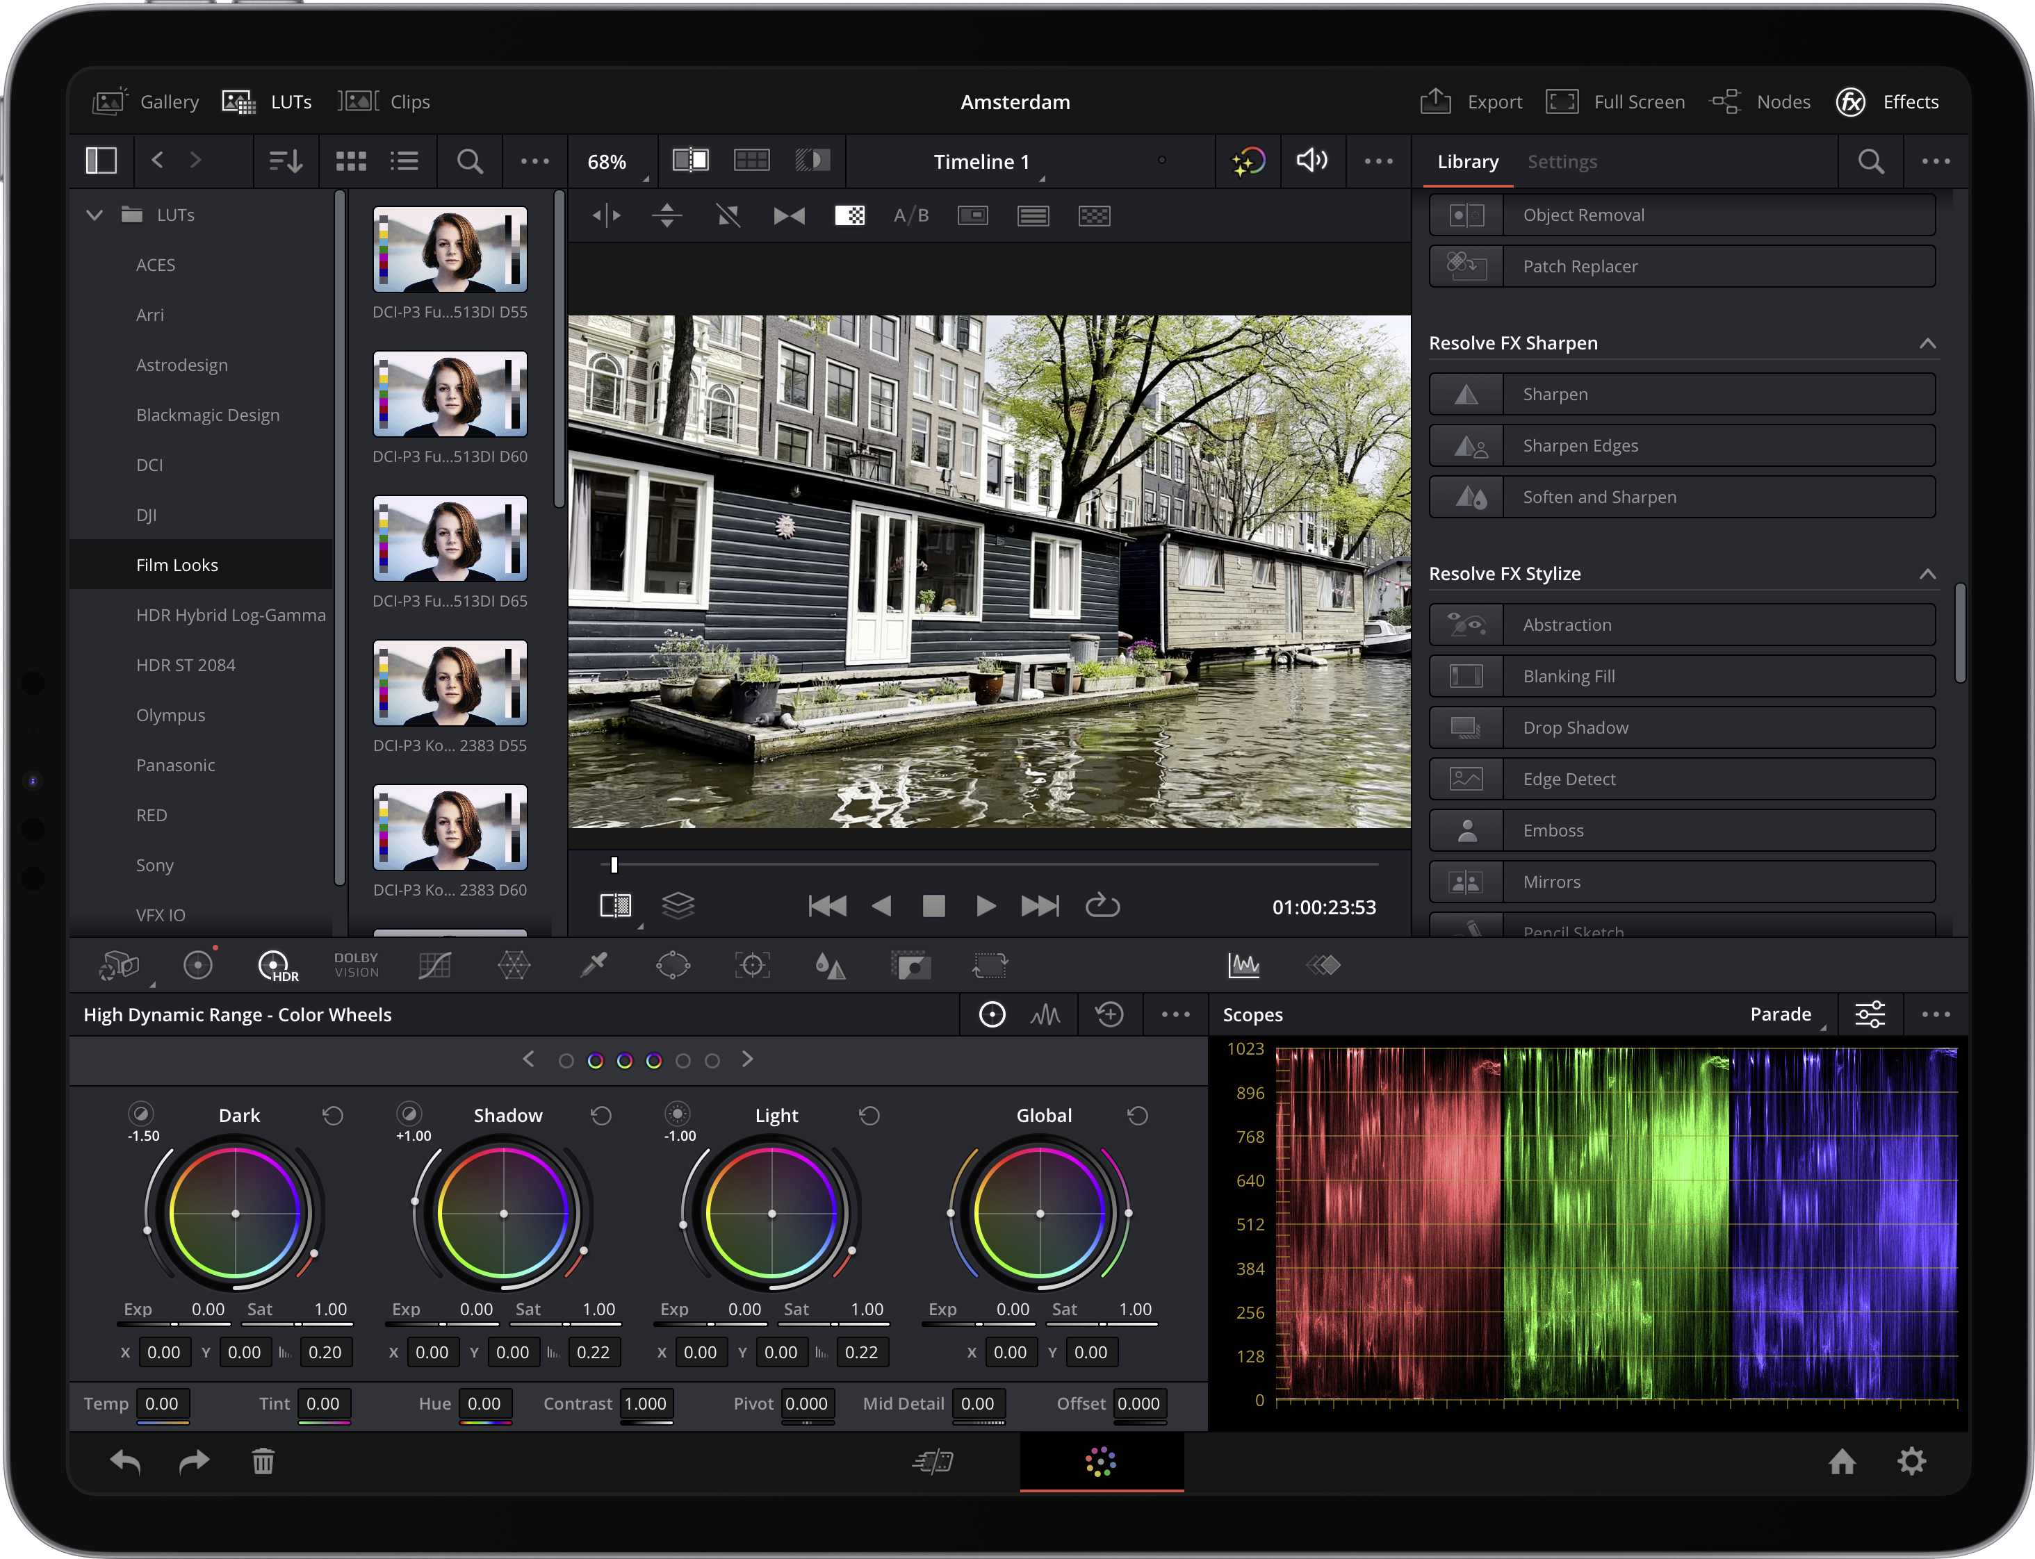This screenshot has height=1559, width=2035.
Task: Mute the viewer audio speaker
Action: pyautogui.click(x=1311, y=161)
